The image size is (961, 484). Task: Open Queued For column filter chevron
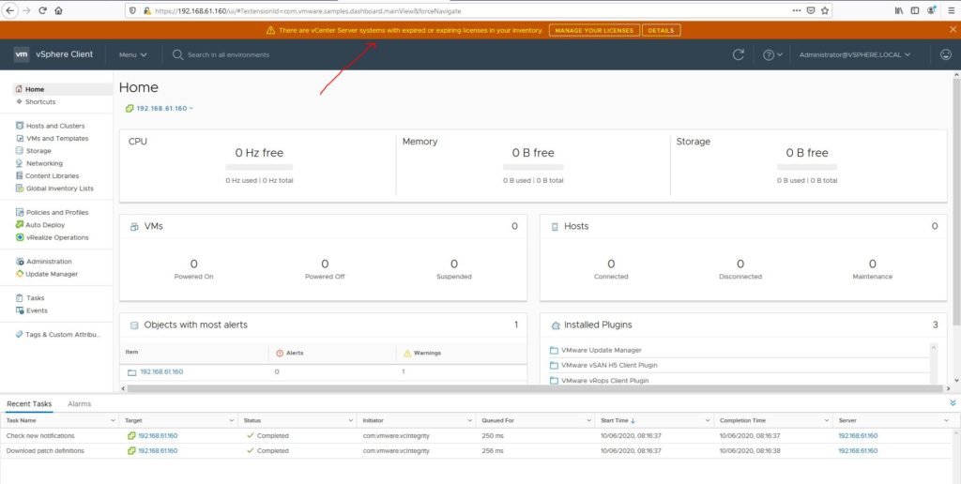(588, 421)
